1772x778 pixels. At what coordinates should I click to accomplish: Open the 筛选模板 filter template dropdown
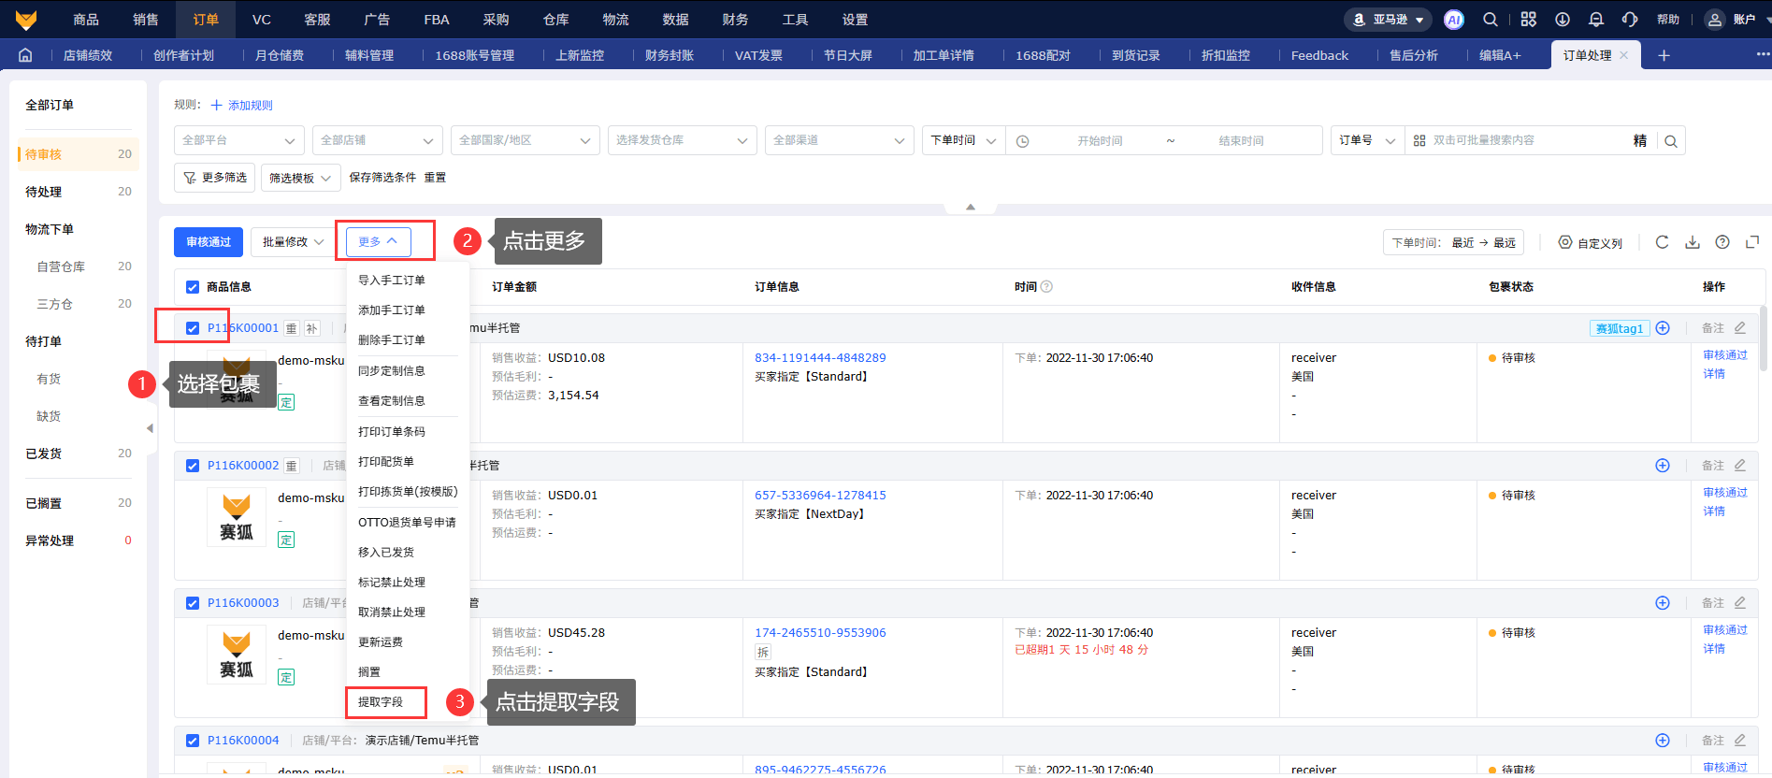click(301, 178)
